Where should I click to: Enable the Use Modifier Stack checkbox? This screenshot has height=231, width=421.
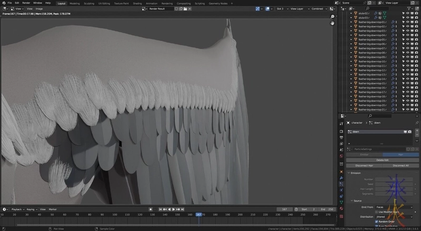(x=376, y=212)
